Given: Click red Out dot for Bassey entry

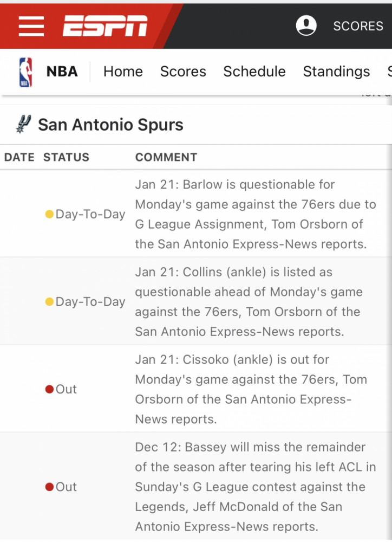Looking at the screenshot, I should coord(49,487).
